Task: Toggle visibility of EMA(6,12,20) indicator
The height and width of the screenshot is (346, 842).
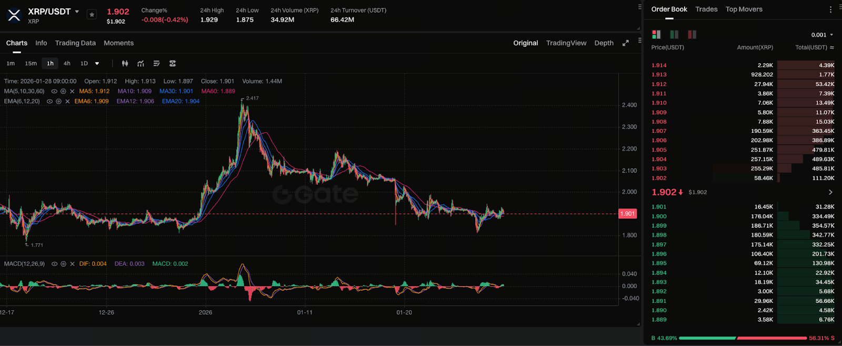Action: [49, 101]
